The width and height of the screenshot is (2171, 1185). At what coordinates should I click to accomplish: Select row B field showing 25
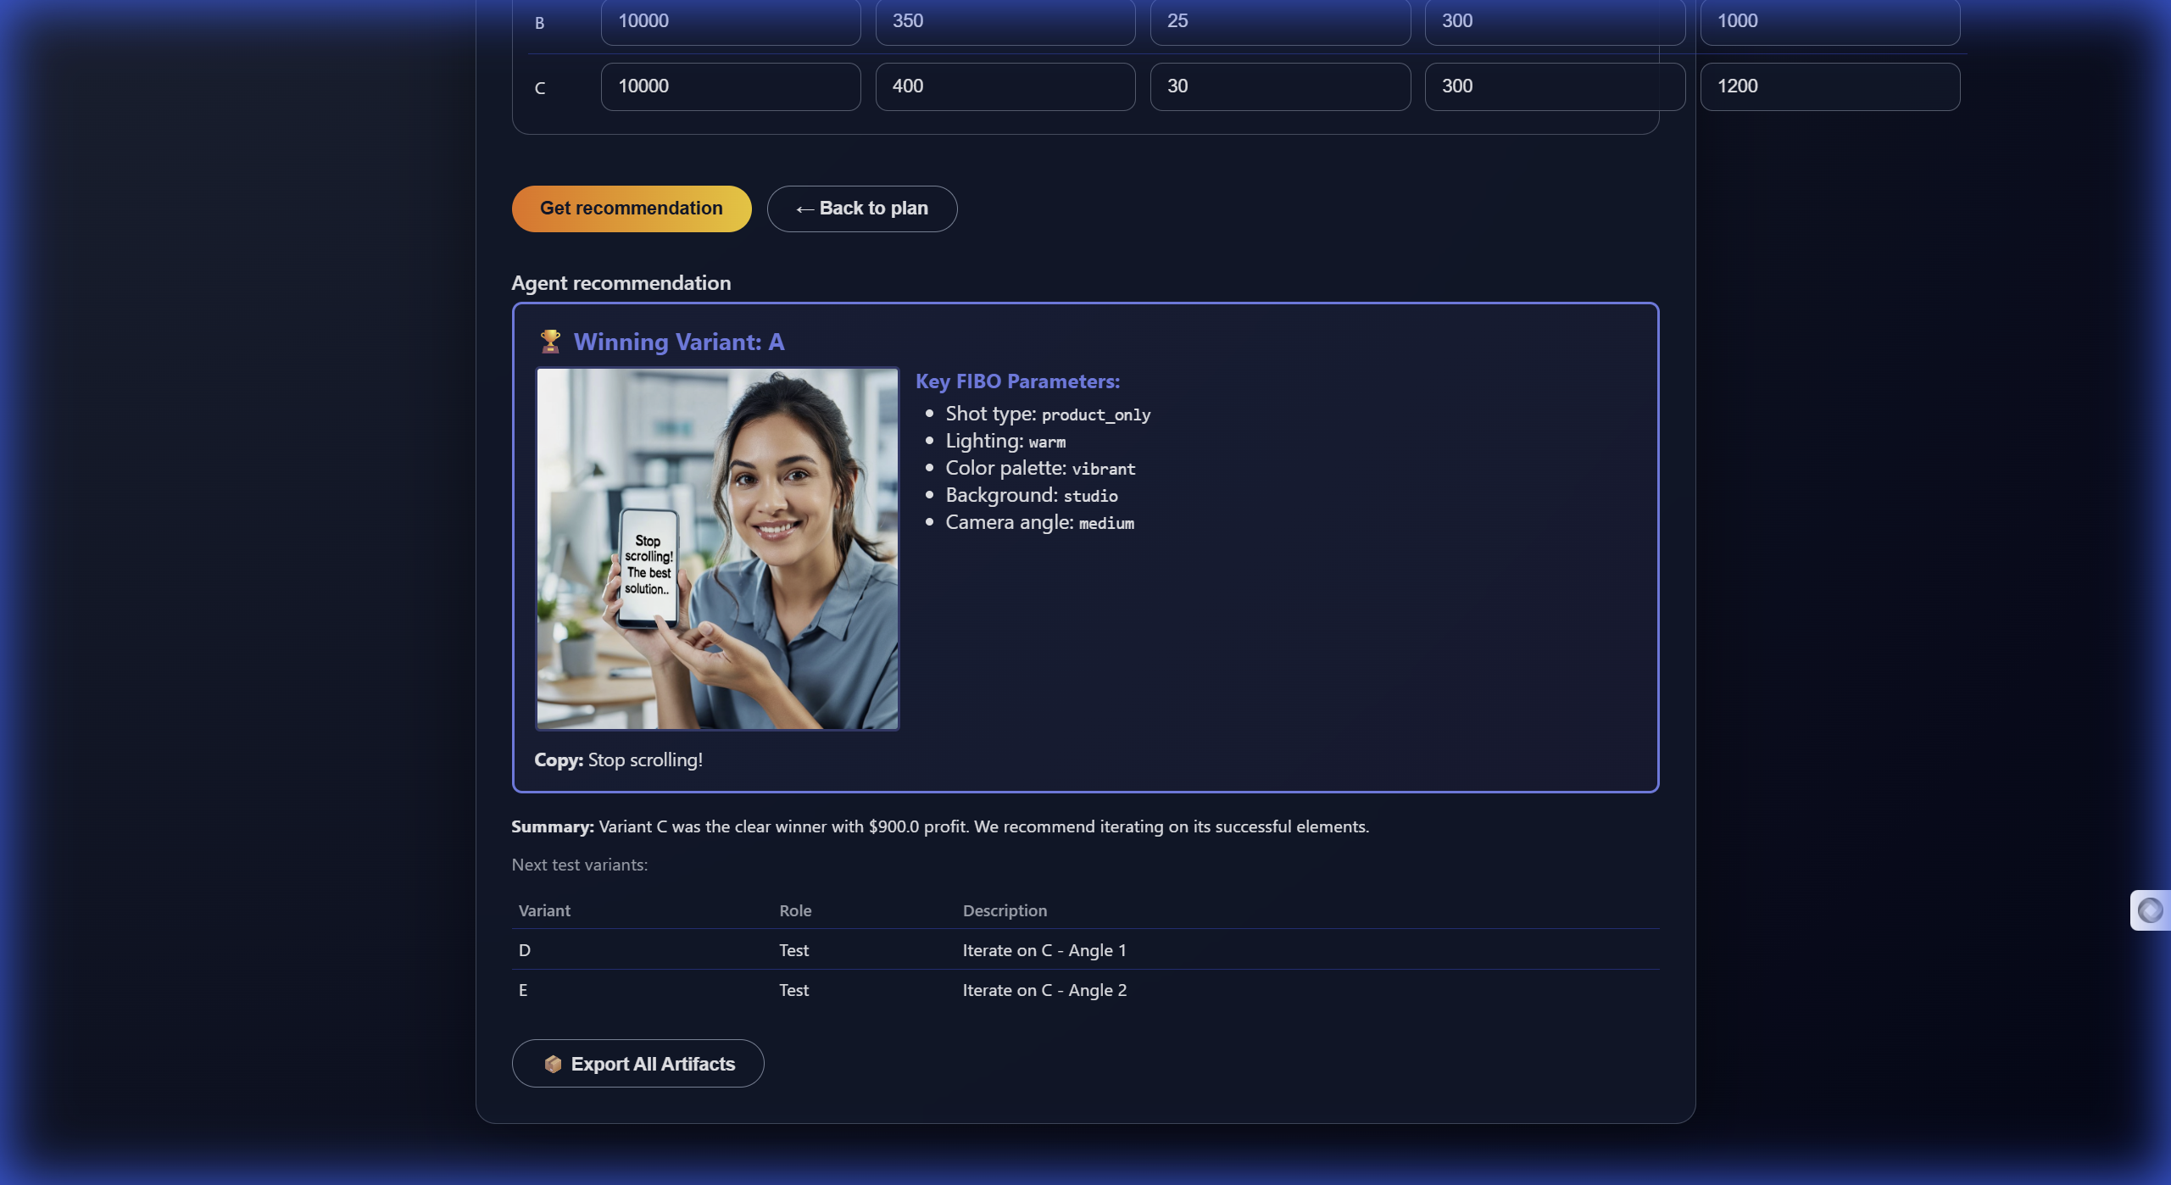point(1279,21)
